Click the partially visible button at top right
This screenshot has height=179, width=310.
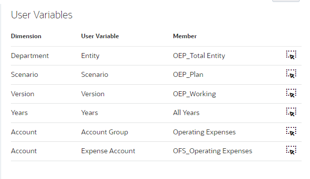point(286,1)
